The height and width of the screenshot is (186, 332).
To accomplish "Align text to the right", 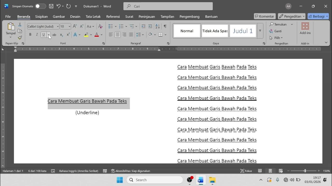I will (x=124, y=35).
